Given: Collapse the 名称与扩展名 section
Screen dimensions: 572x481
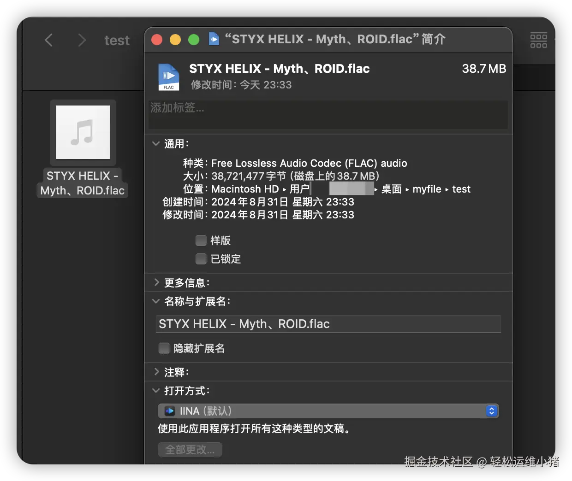Looking at the screenshot, I should tap(156, 301).
